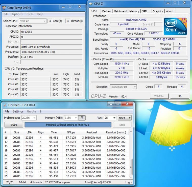Switch to About tab in CPU-Z
The height and width of the screenshot is (187, 192).
[170, 11]
